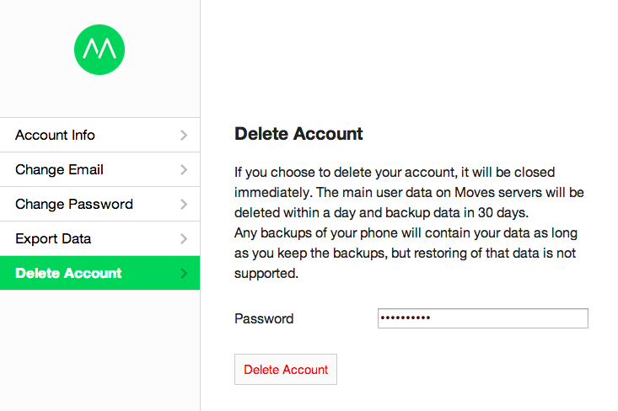Click the Password field label
618x411 pixels.
click(x=264, y=319)
